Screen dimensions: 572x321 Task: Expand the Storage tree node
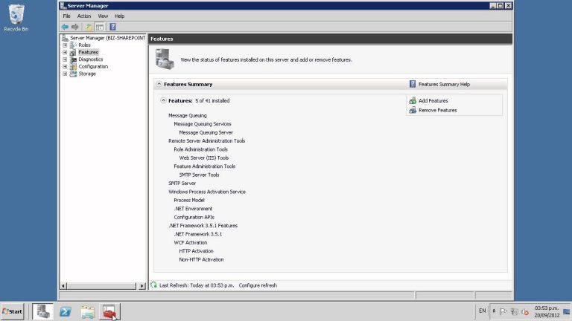click(x=65, y=74)
